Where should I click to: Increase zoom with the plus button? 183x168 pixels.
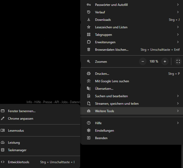165,61
